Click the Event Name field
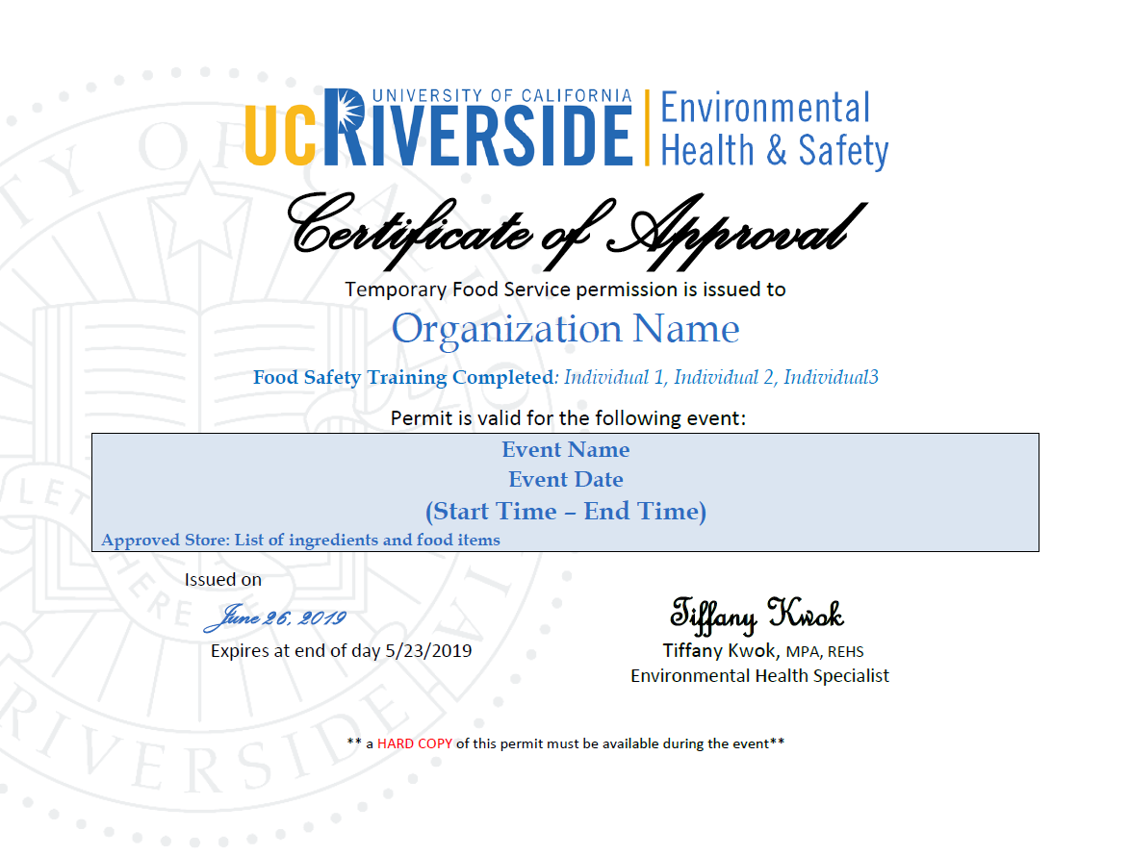The height and width of the screenshot is (856, 1129). coord(565,449)
